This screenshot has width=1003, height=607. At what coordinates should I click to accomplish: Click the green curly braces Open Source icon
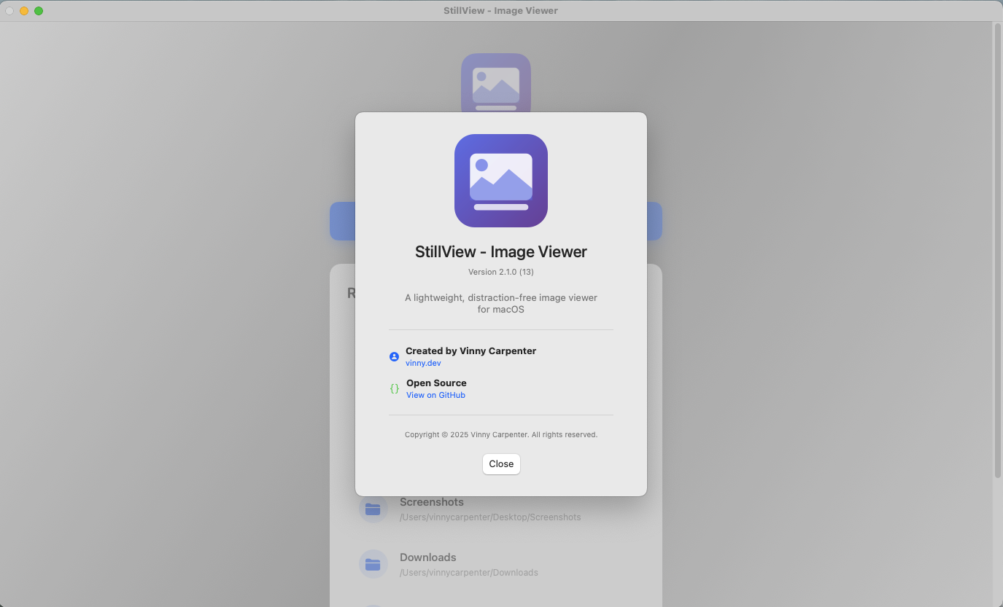tap(394, 388)
